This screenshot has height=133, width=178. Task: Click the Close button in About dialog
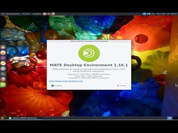[121, 86]
